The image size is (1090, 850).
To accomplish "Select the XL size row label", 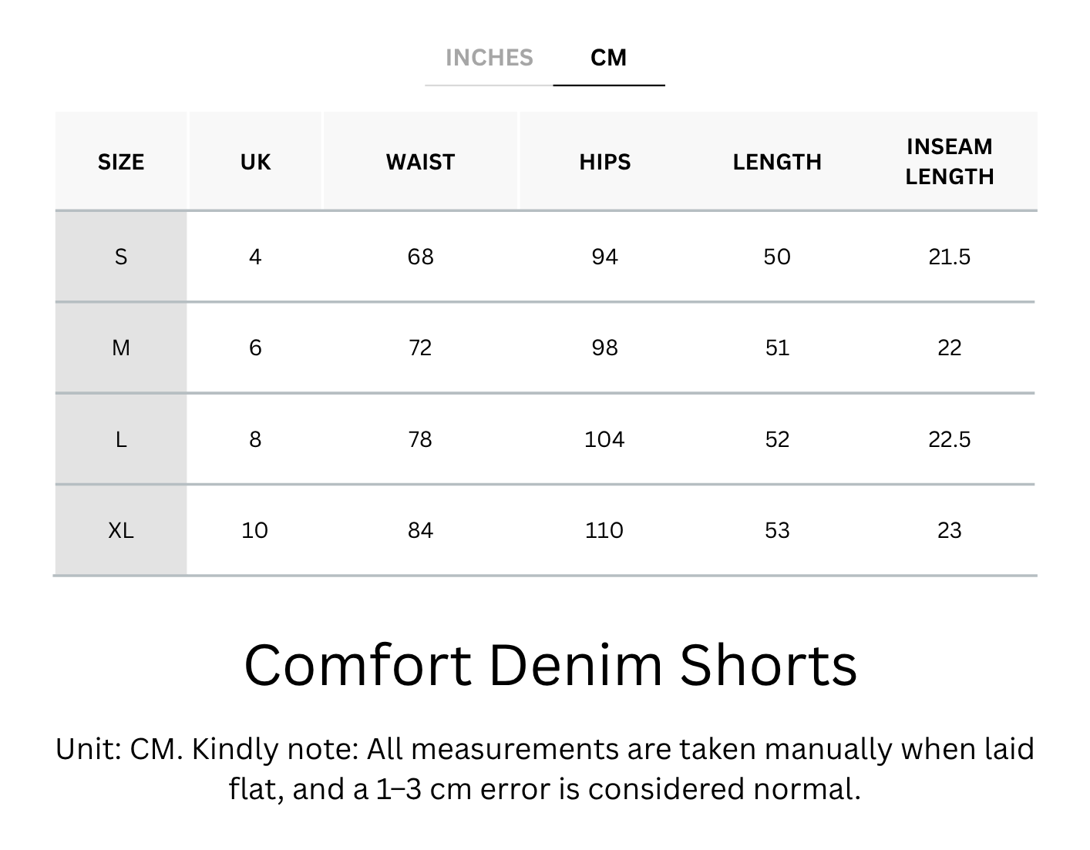I will [x=121, y=530].
